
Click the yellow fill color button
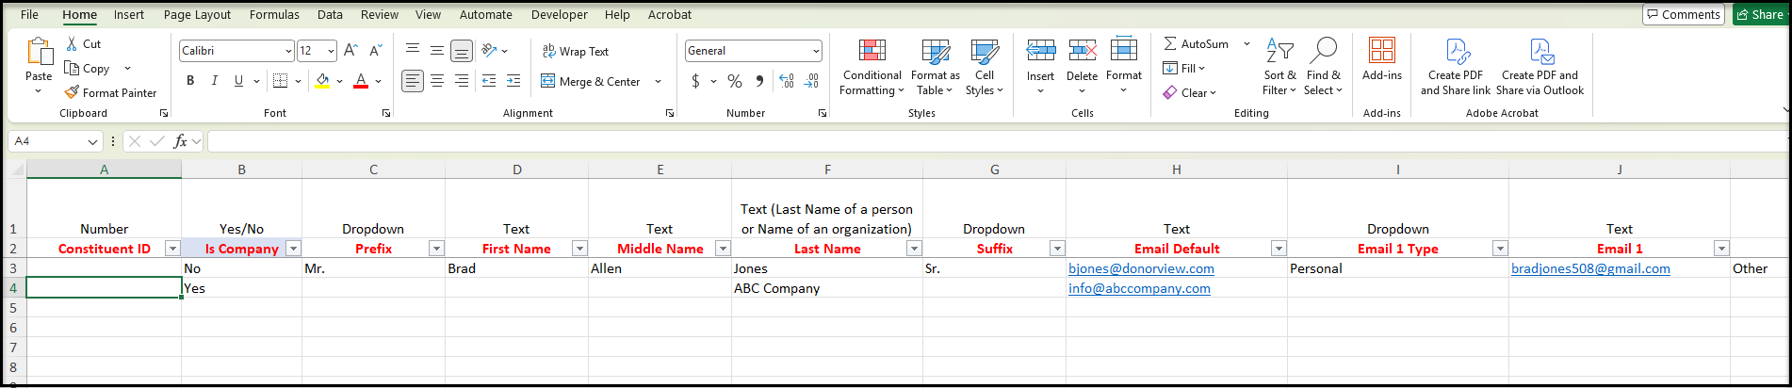point(322,81)
